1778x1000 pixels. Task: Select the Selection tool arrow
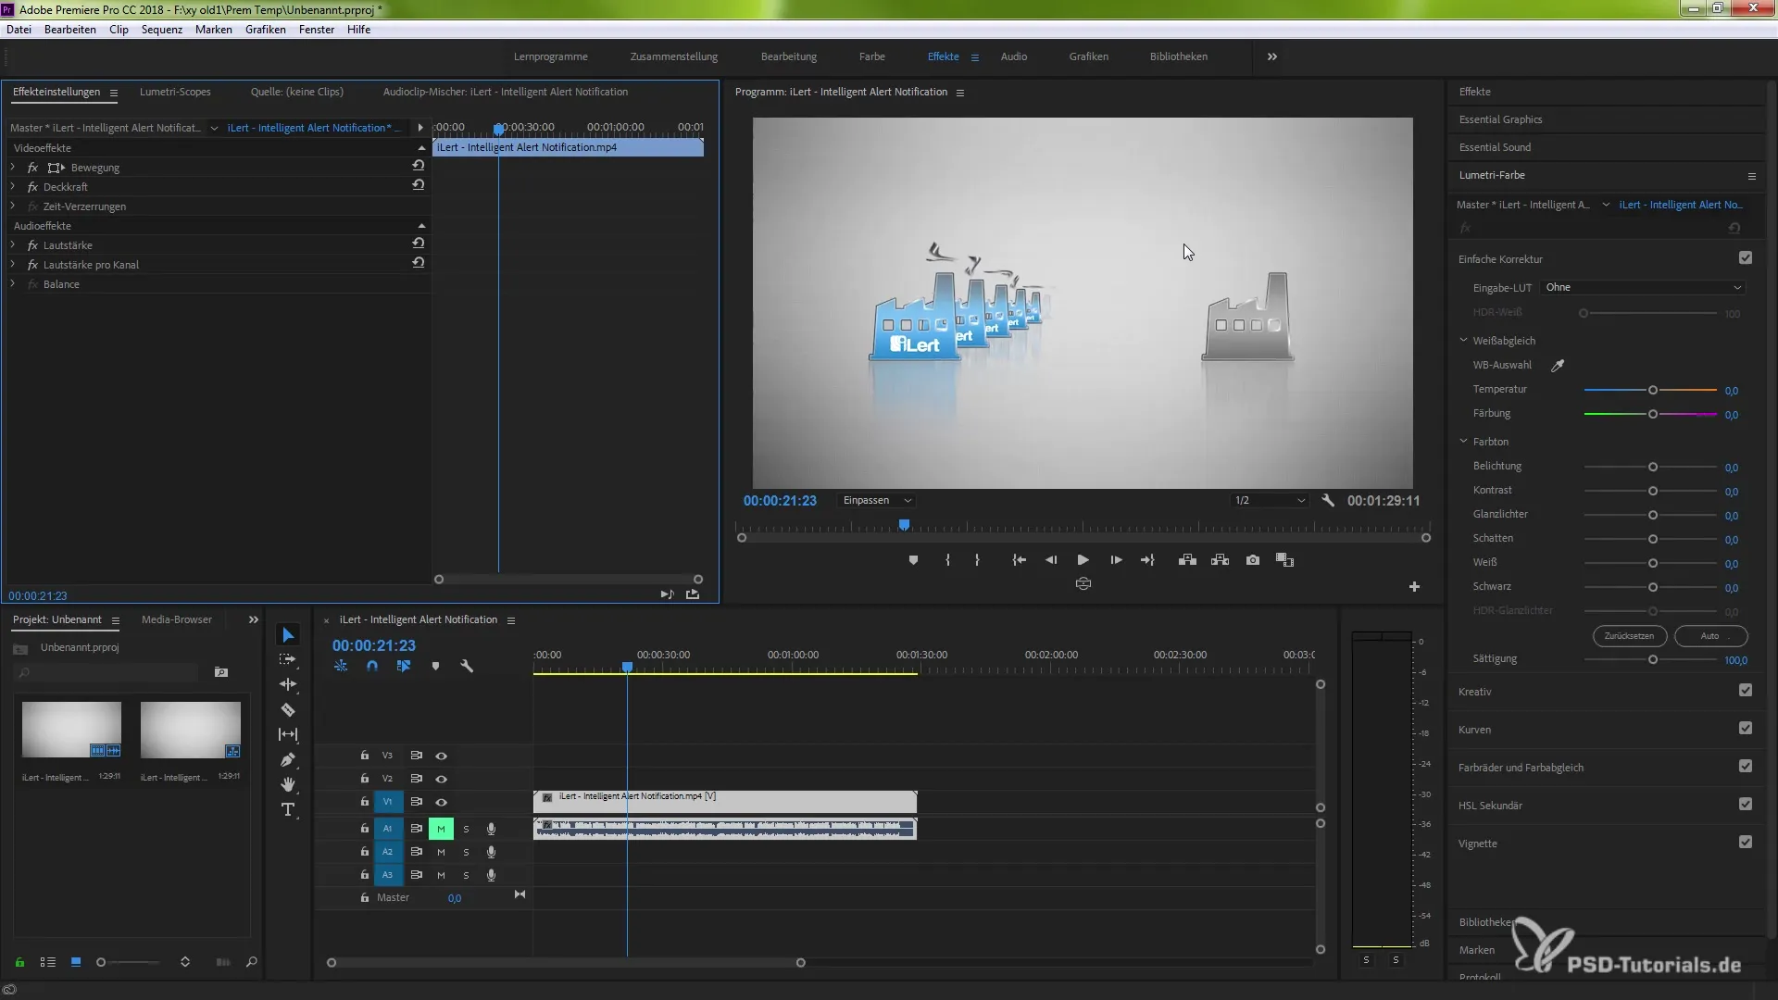coord(288,635)
